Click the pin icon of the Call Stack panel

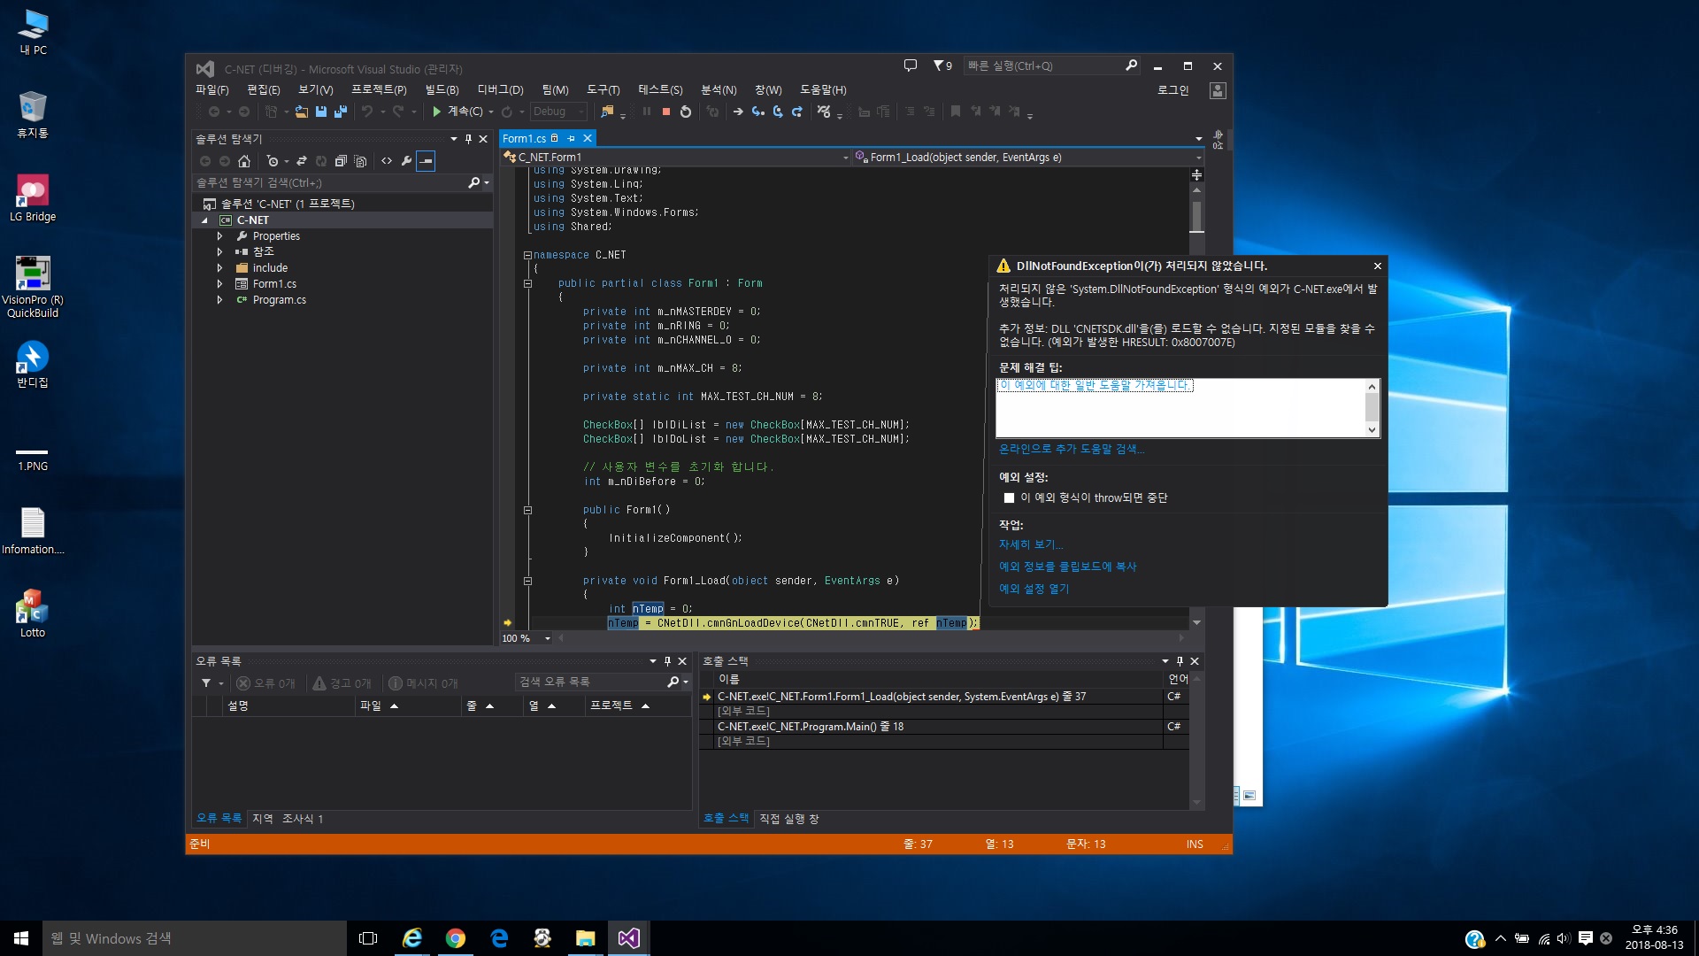pyautogui.click(x=1180, y=661)
